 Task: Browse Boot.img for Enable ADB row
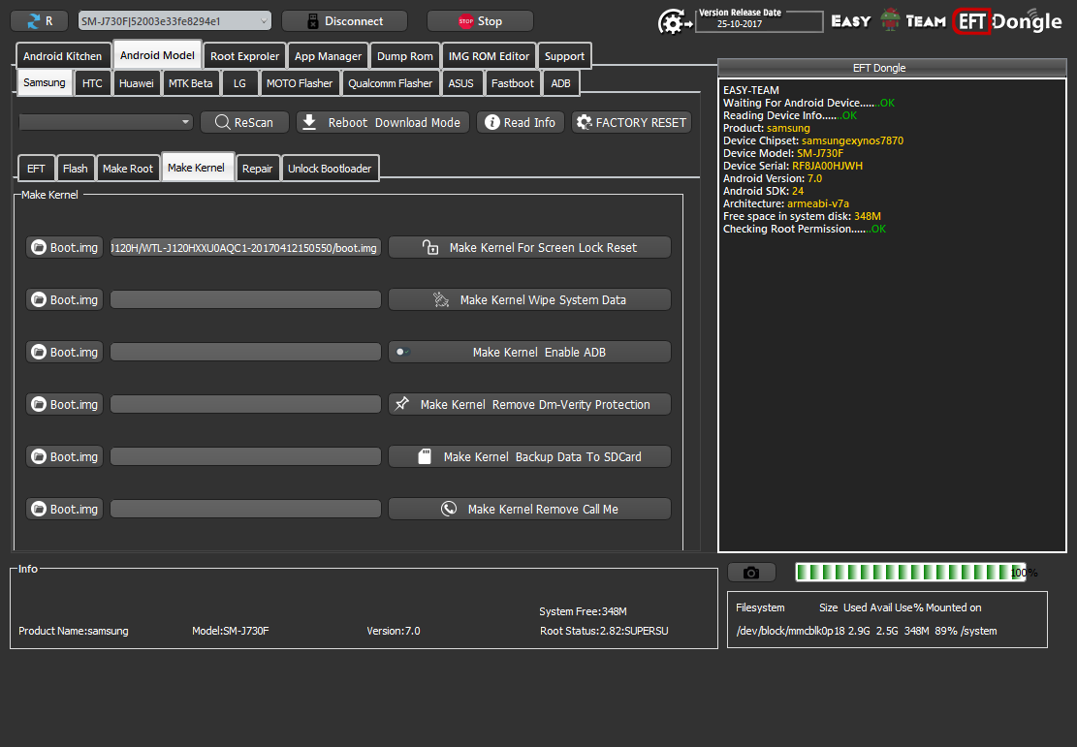[x=65, y=353]
